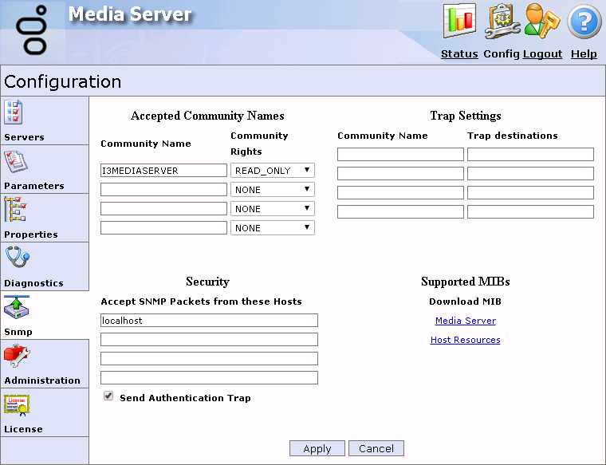Click the localhost accepted hosts field
Screen dimensions: 606x465
(209, 321)
